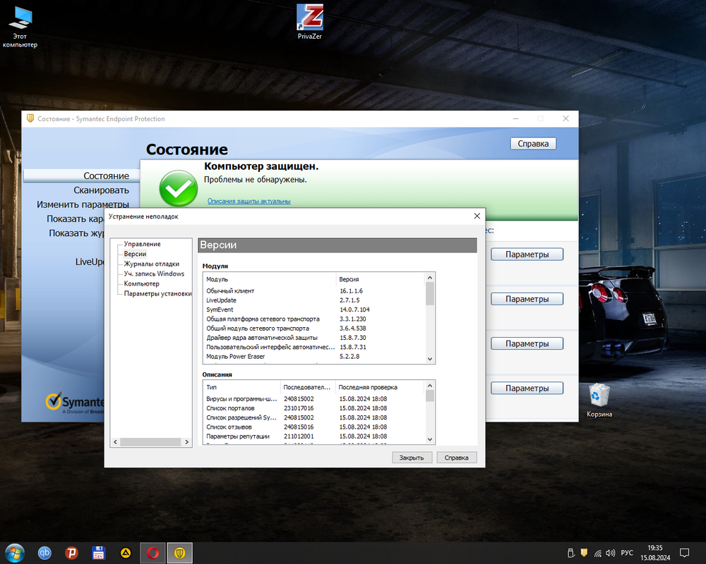Click the 'Последняя проверка' column header
Image resolution: width=706 pixels, height=564 pixels.
click(x=381, y=387)
